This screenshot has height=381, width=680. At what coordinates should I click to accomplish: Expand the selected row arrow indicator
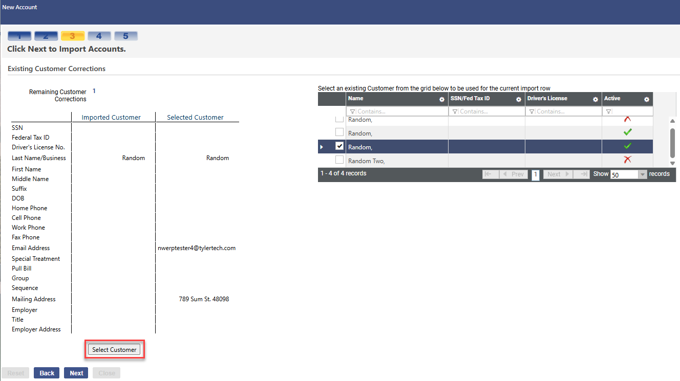pos(322,147)
